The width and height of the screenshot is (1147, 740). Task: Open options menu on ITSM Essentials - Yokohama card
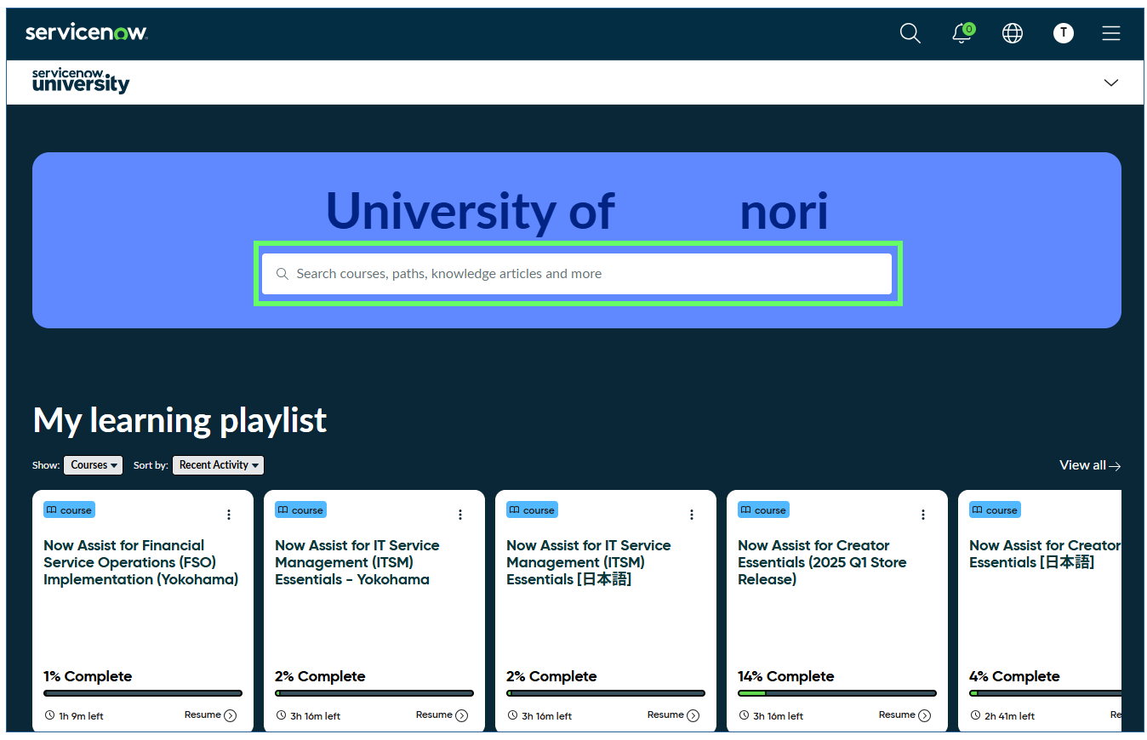pyautogui.click(x=460, y=515)
